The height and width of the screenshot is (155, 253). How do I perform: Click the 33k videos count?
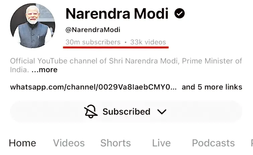point(148,42)
